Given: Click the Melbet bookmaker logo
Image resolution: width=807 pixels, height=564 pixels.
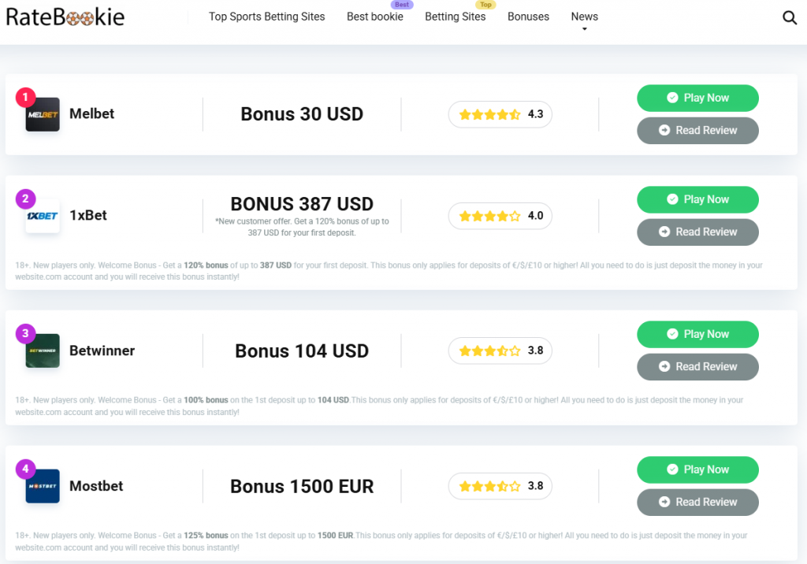Looking at the screenshot, I should click(43, 114).
